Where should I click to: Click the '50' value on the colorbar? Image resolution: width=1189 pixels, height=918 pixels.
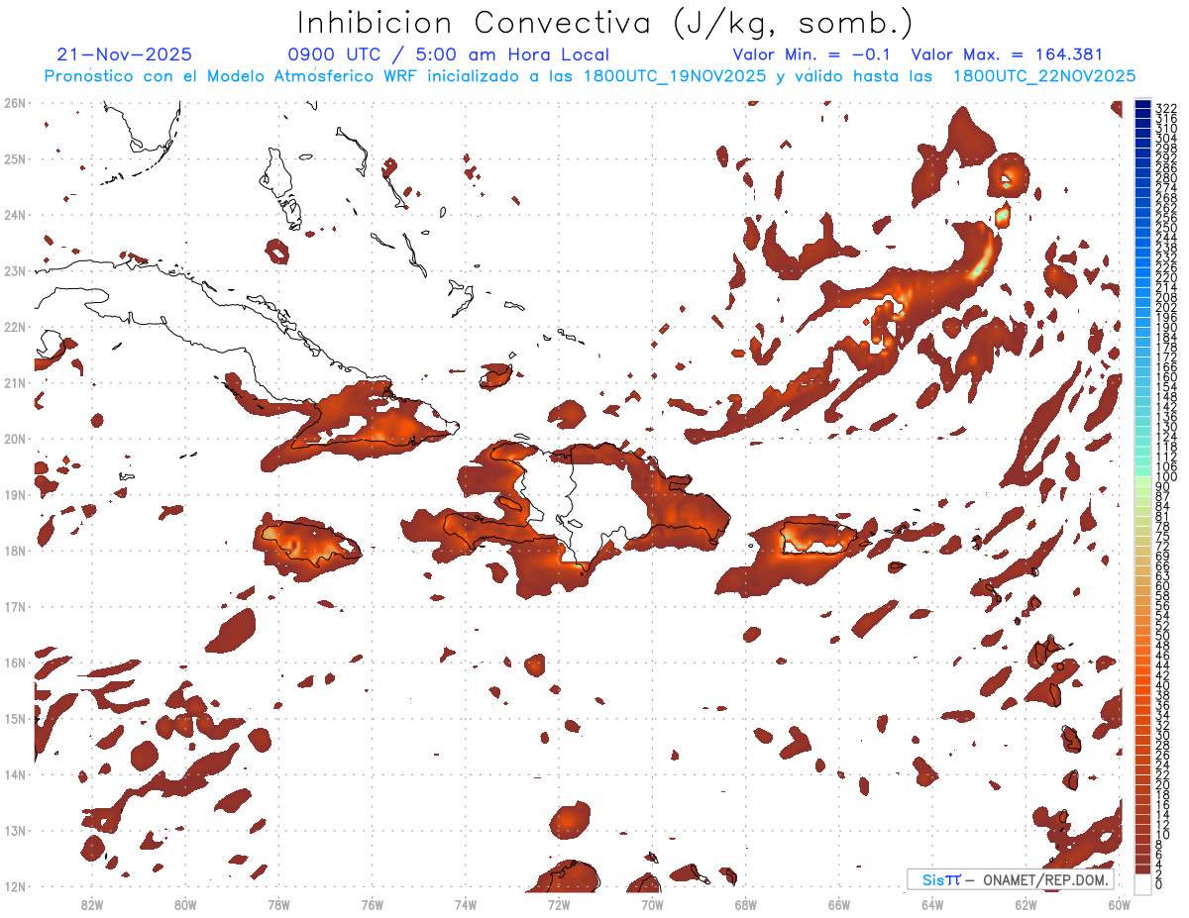click(x=1162, y=635)
